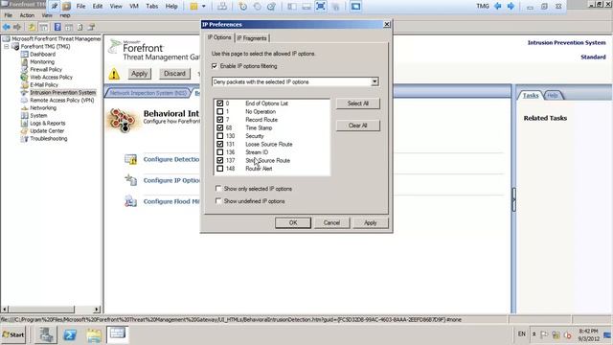Open Update Center node

pyautogui.click(x=47, y=130)
